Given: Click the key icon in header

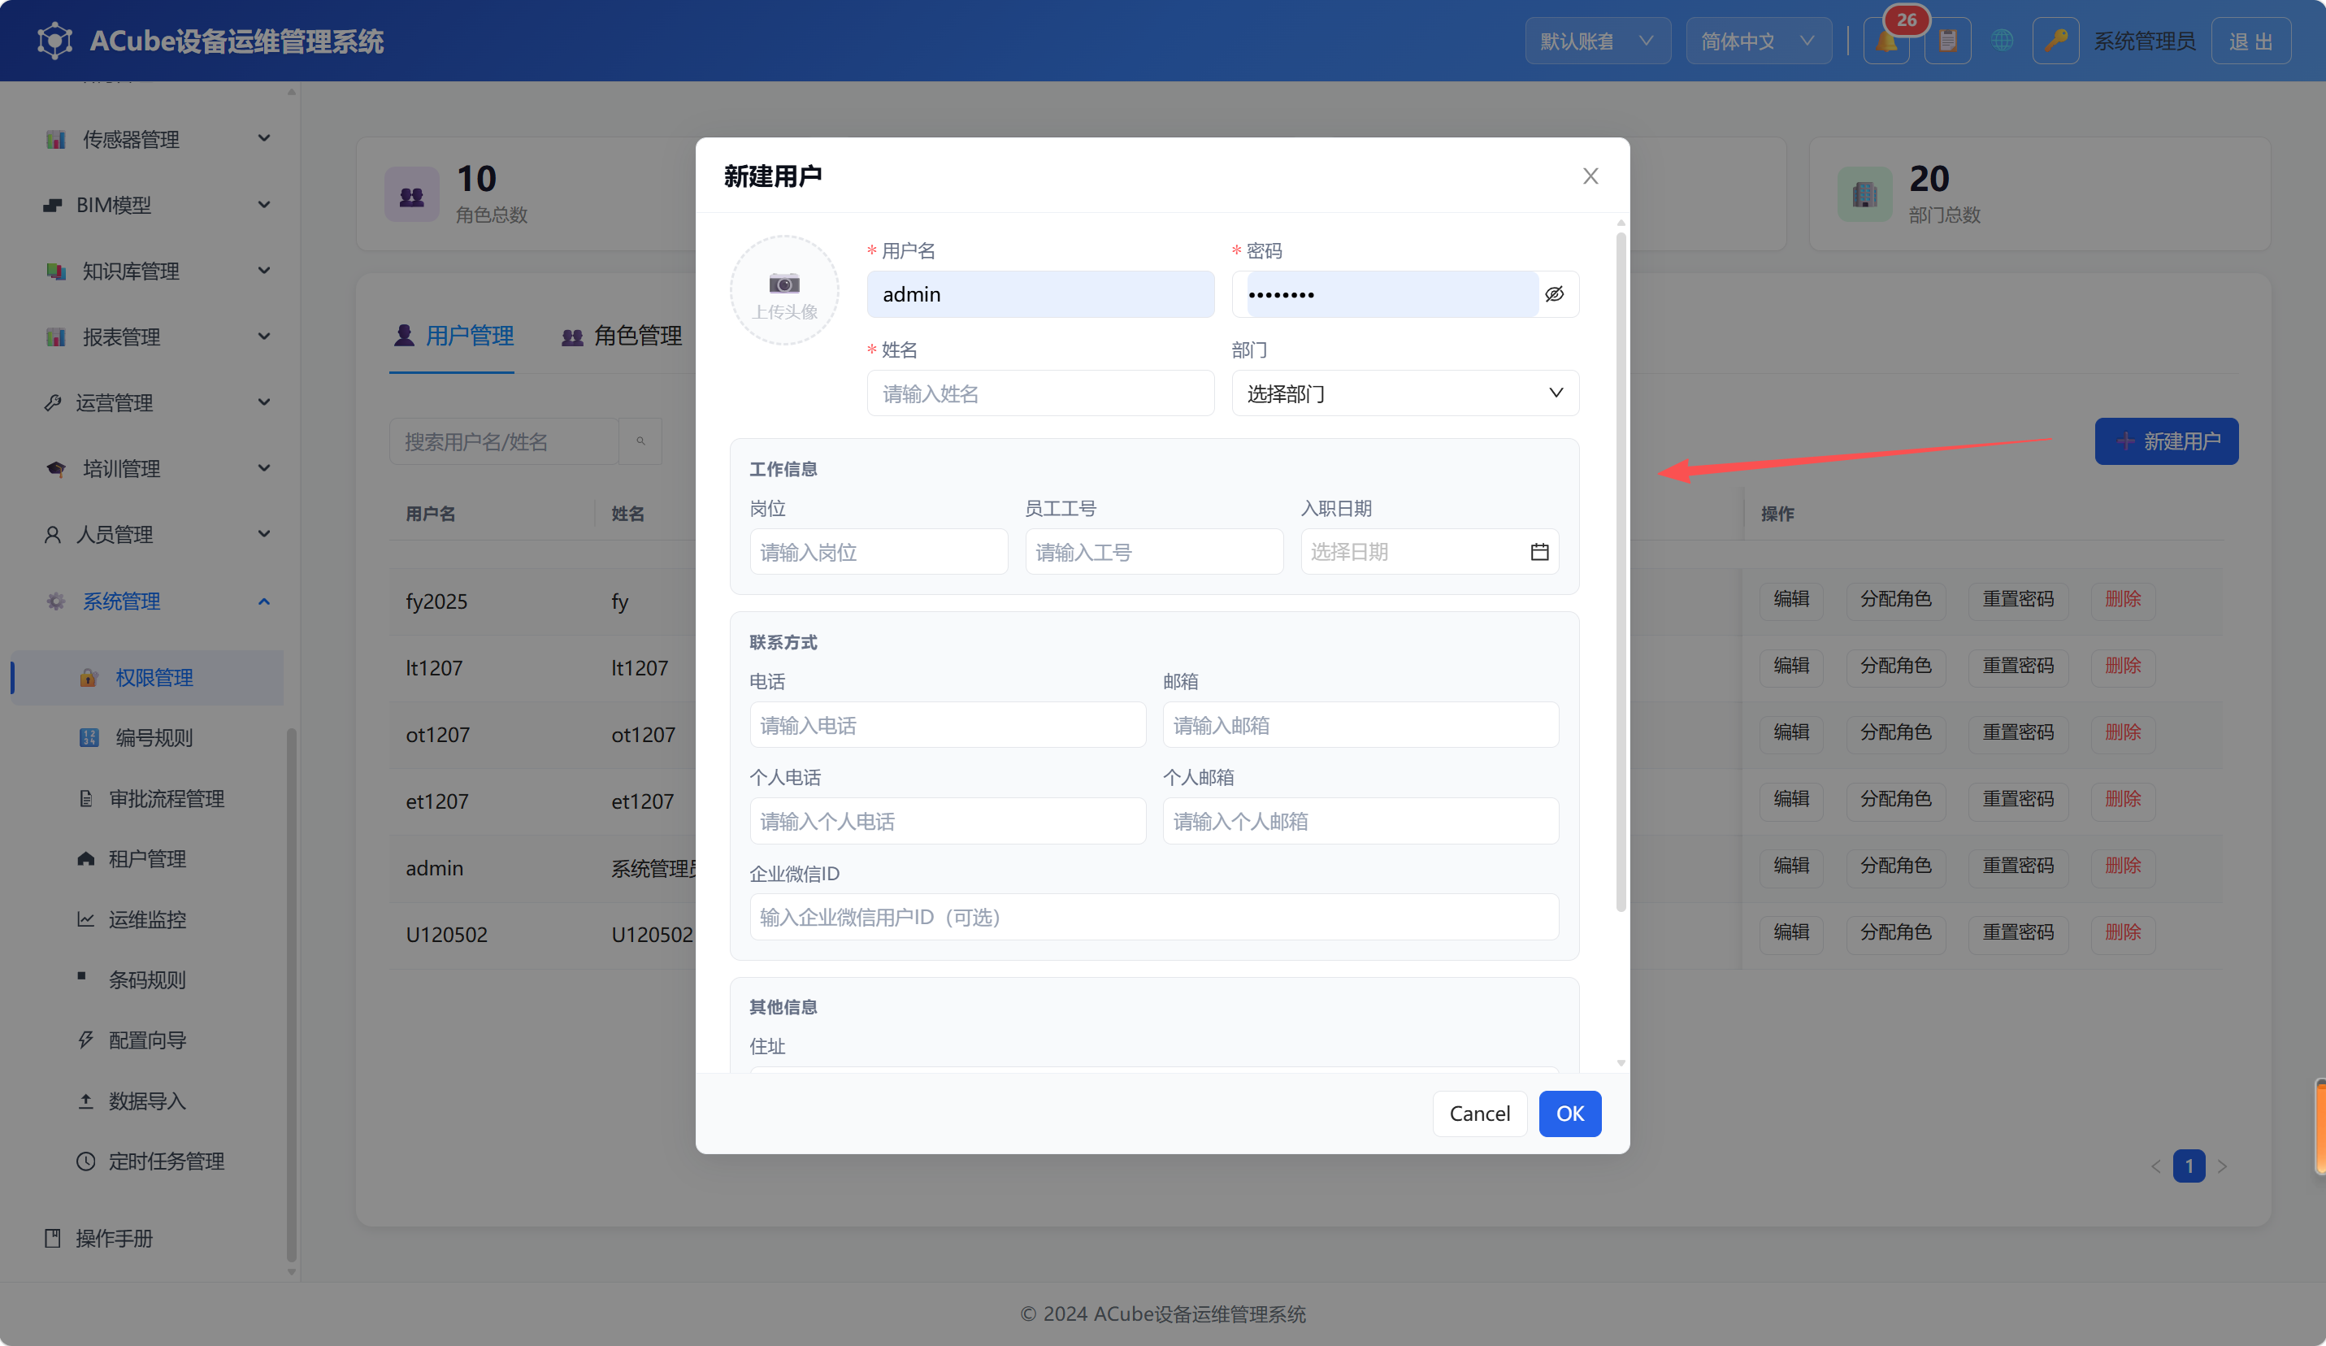Looking at the screenshot, I should coord(2055,41).
